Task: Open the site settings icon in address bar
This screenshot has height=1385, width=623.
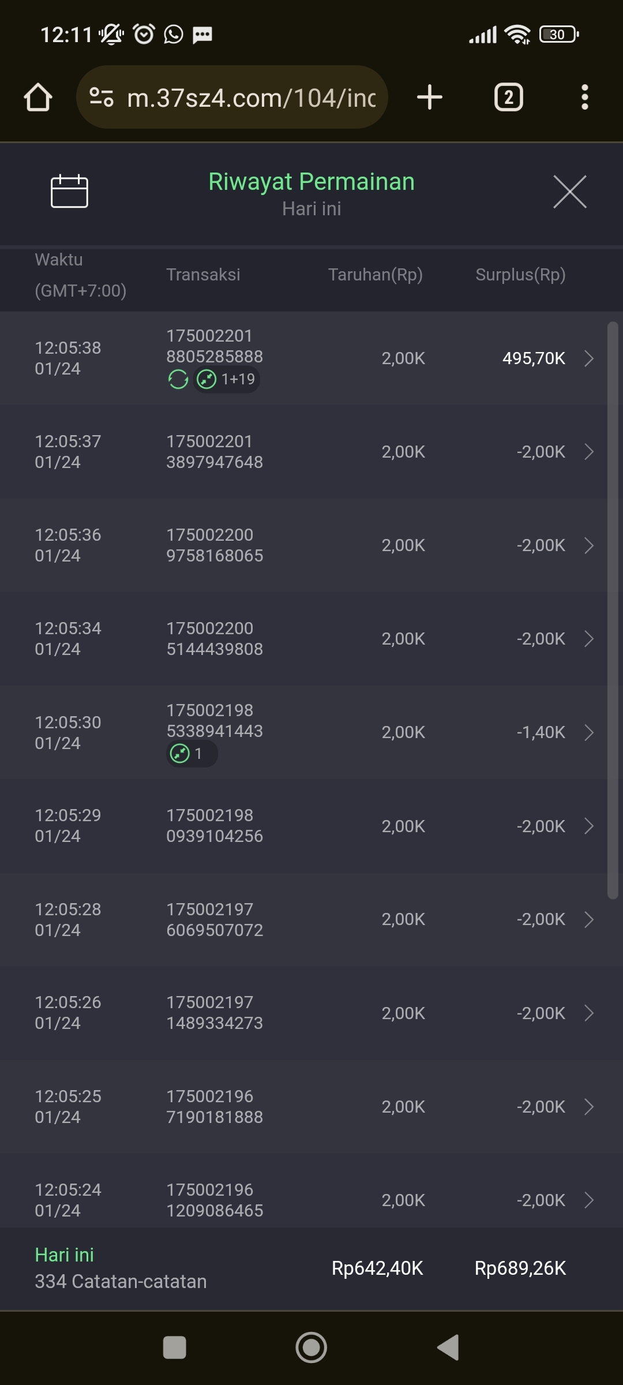Action: point(102,97)
